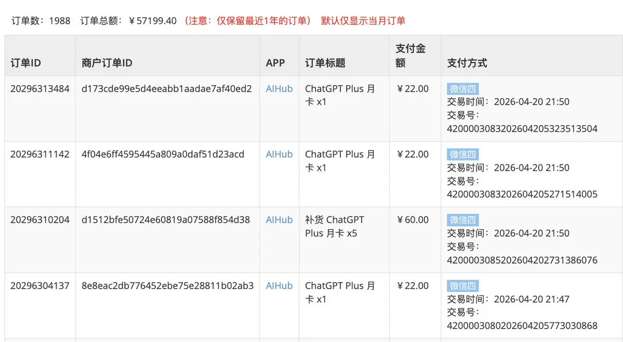The width and height of the screenshot is (623, 342).
Task: Click 微信四 tag in order 20296310204 row
Action: coord(462,220)
